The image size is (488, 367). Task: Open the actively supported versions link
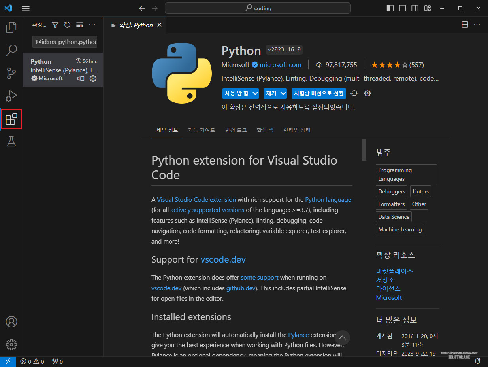207,210
